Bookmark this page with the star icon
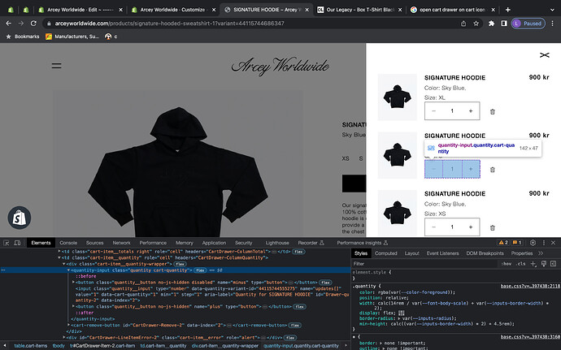 [x=476, y=24]
